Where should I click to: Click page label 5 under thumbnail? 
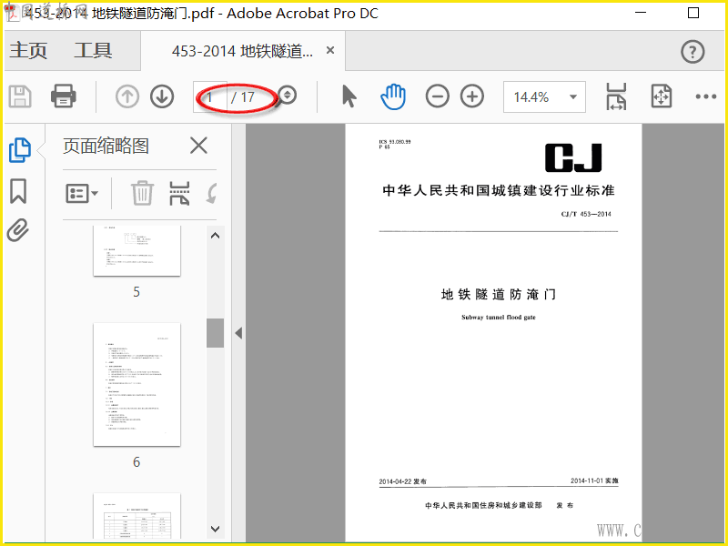tap(136, 292)
